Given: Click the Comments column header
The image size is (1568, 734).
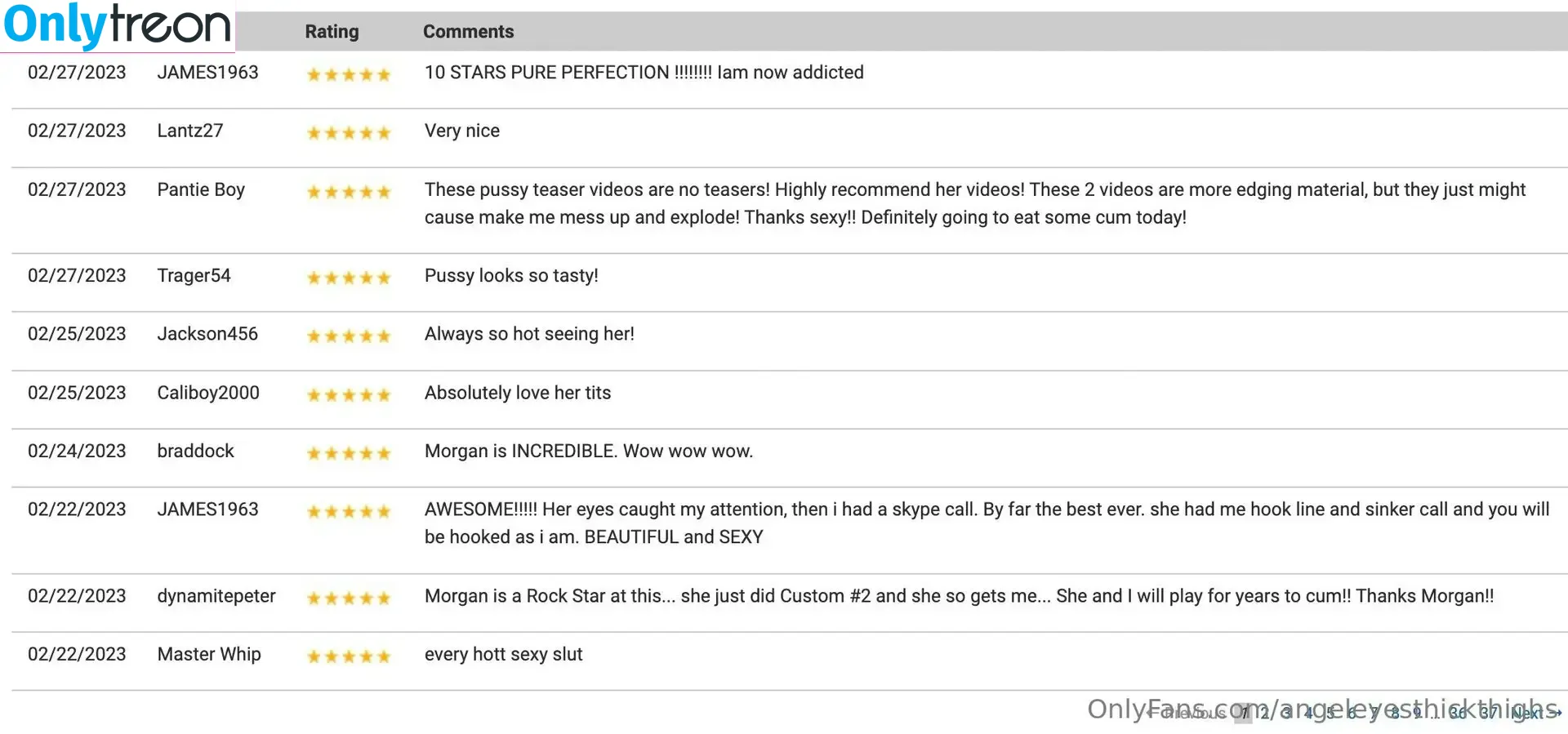Looking at the screenshot, I should (x=469, y=32).
